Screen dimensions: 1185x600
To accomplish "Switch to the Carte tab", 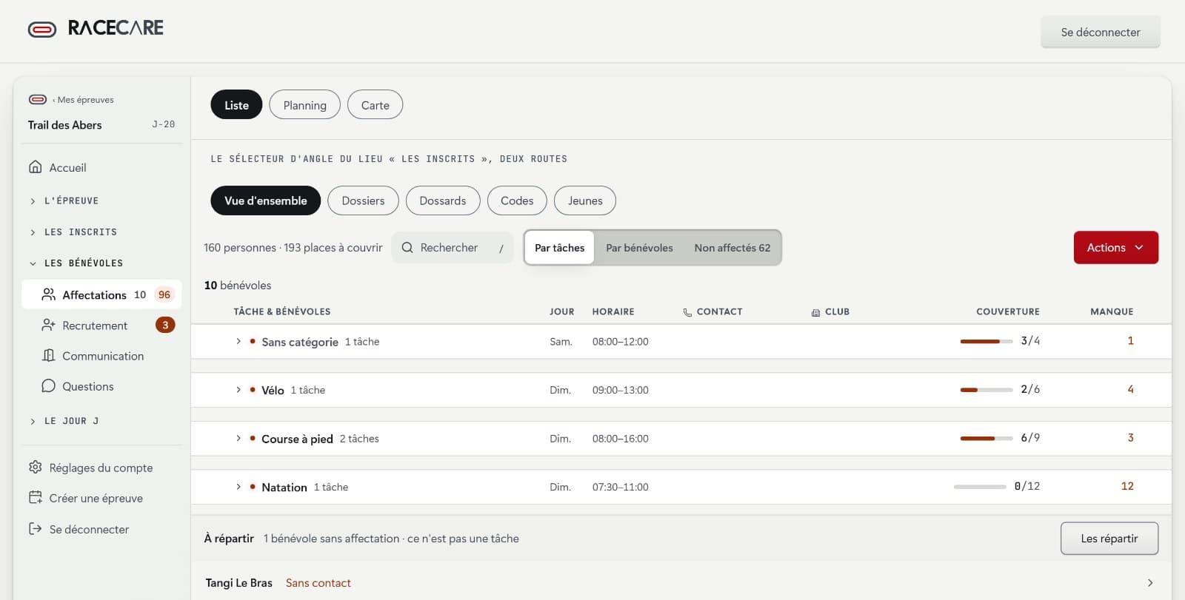I will click(375, 105).
